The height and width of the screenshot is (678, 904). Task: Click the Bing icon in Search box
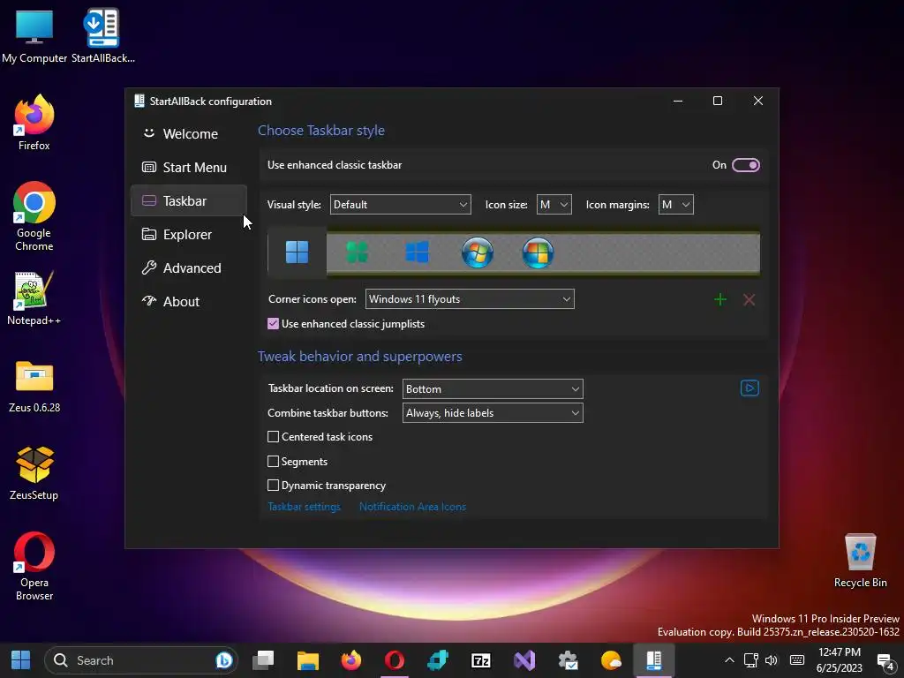[223, 660]
